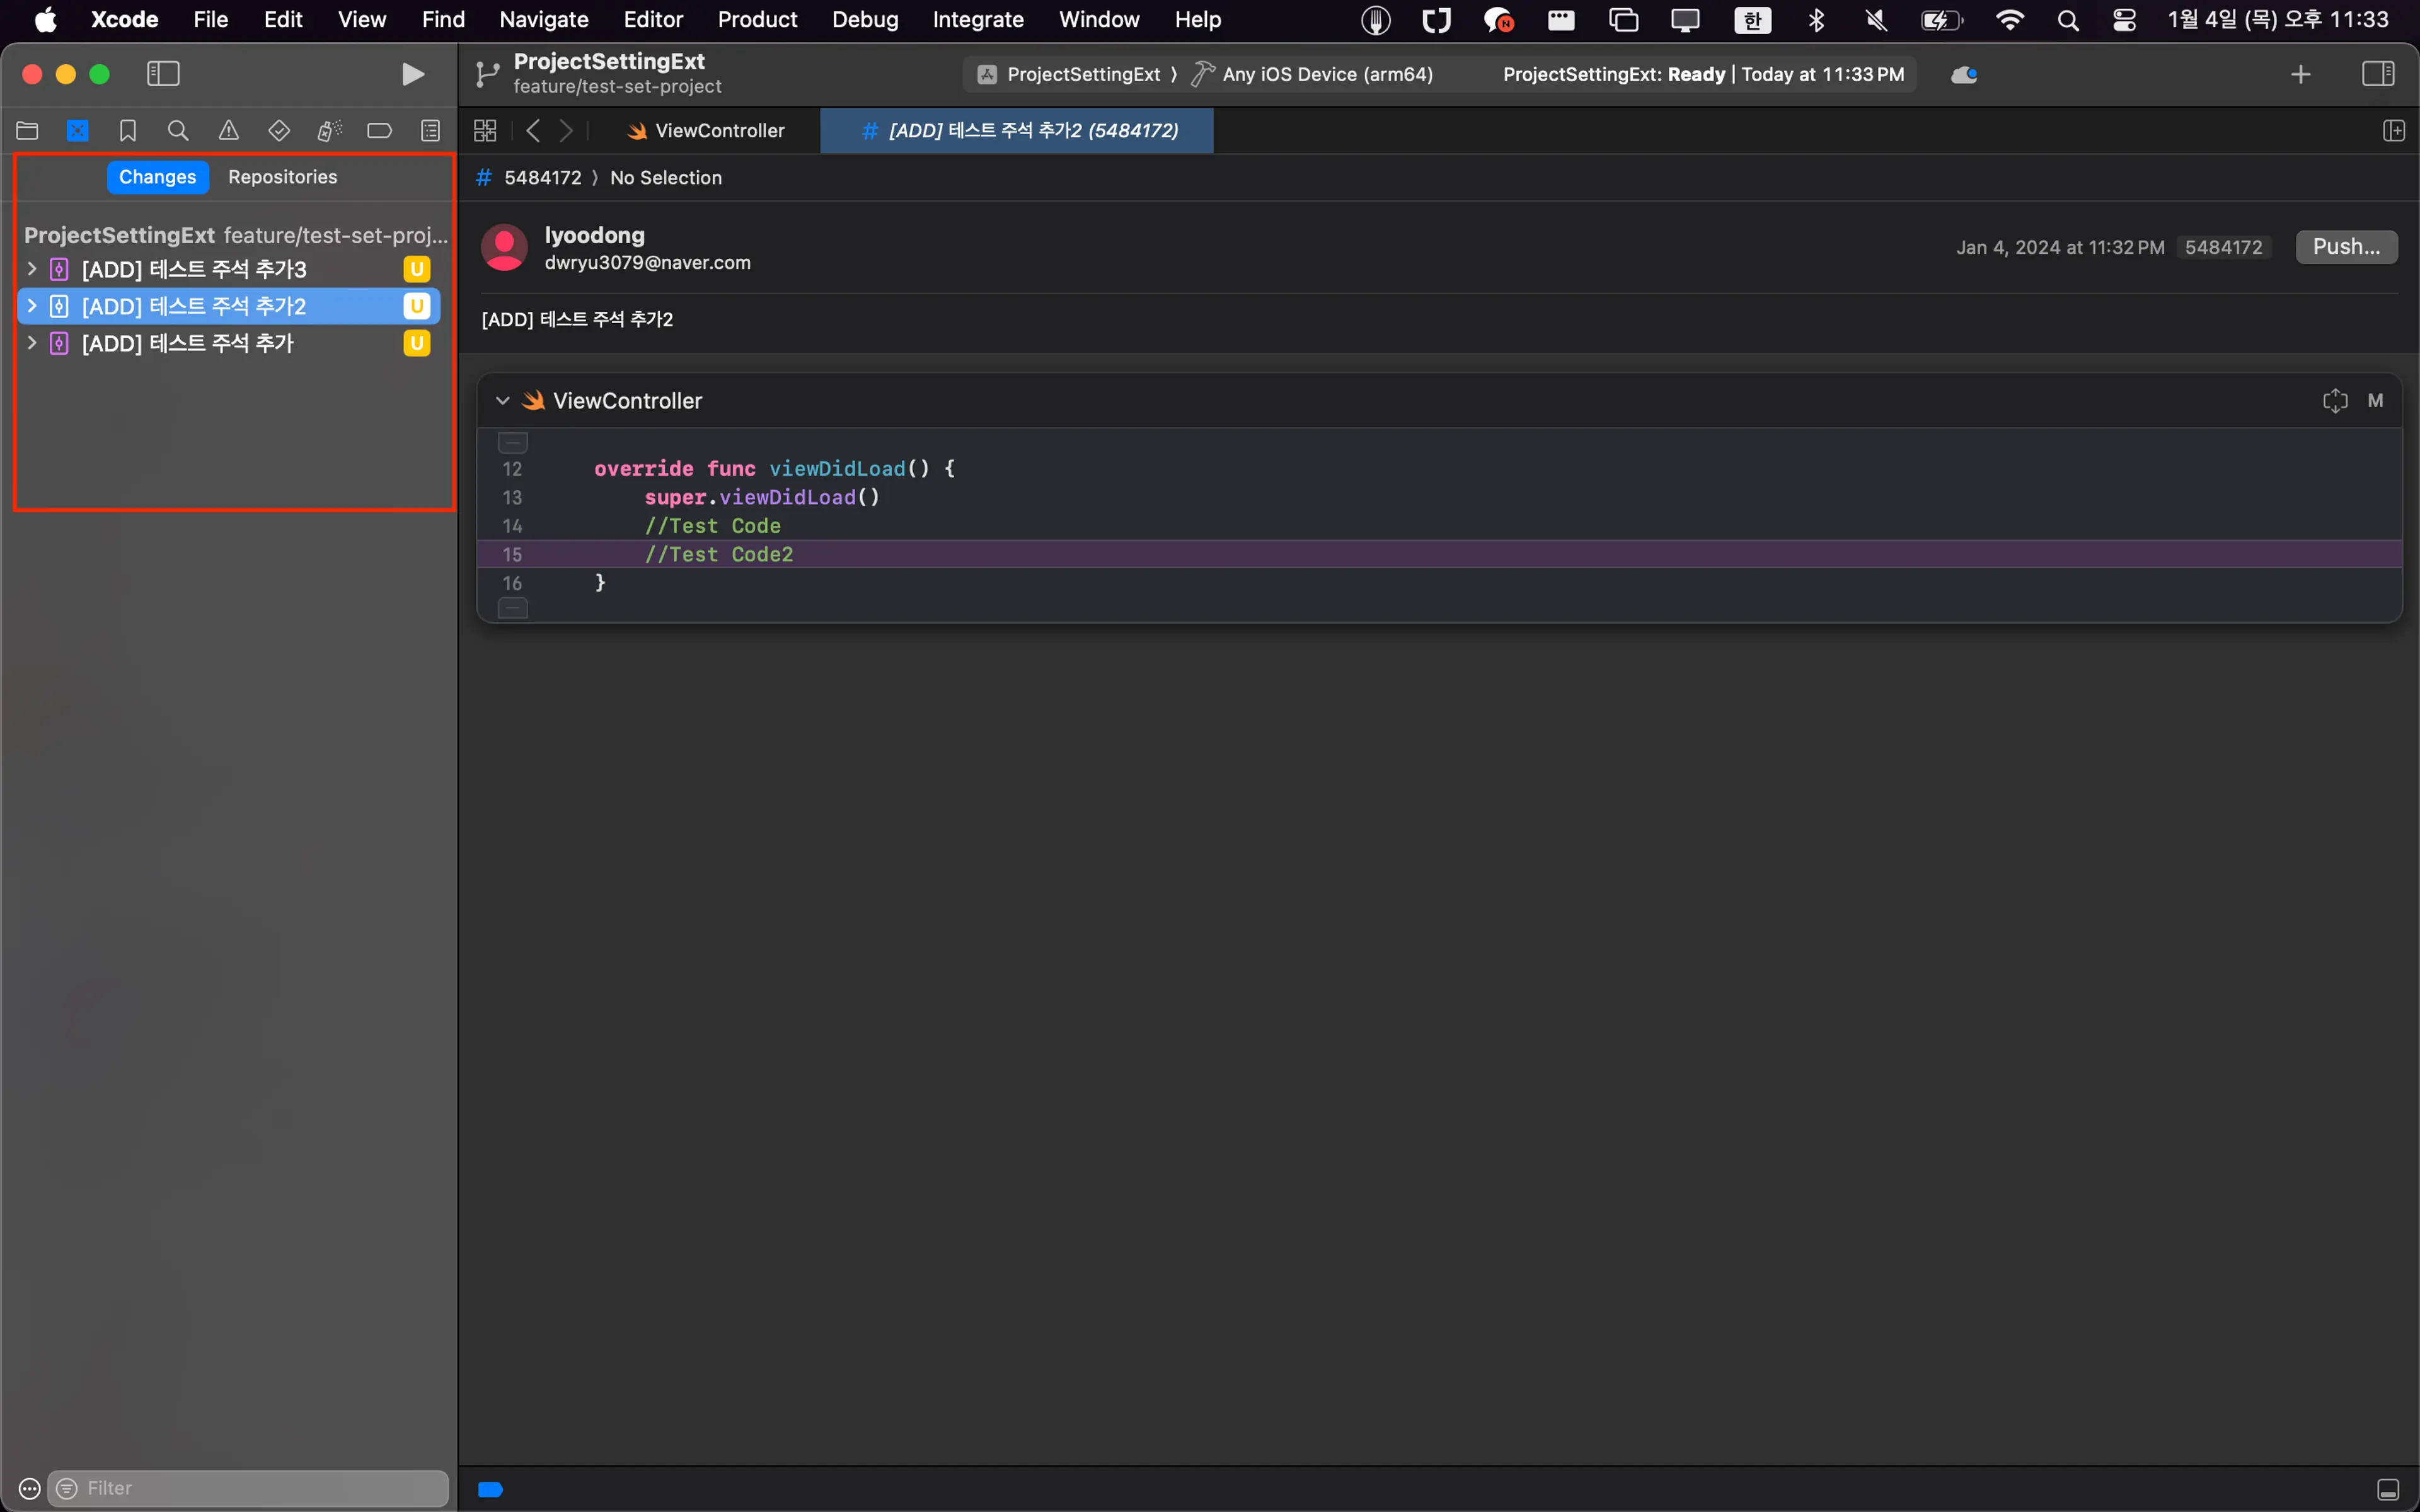Toggle the inspectors panel on the right
Image resolution: width=2420 pixels, height=1512 pixels.
coord(2377,74)
